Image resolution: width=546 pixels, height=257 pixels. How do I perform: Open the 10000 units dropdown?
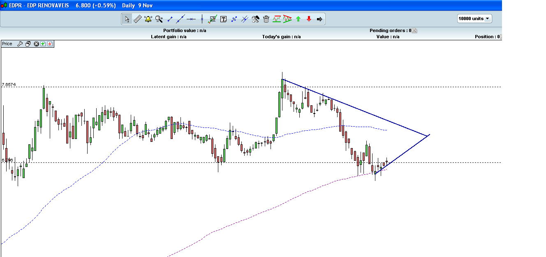[474, 19]
